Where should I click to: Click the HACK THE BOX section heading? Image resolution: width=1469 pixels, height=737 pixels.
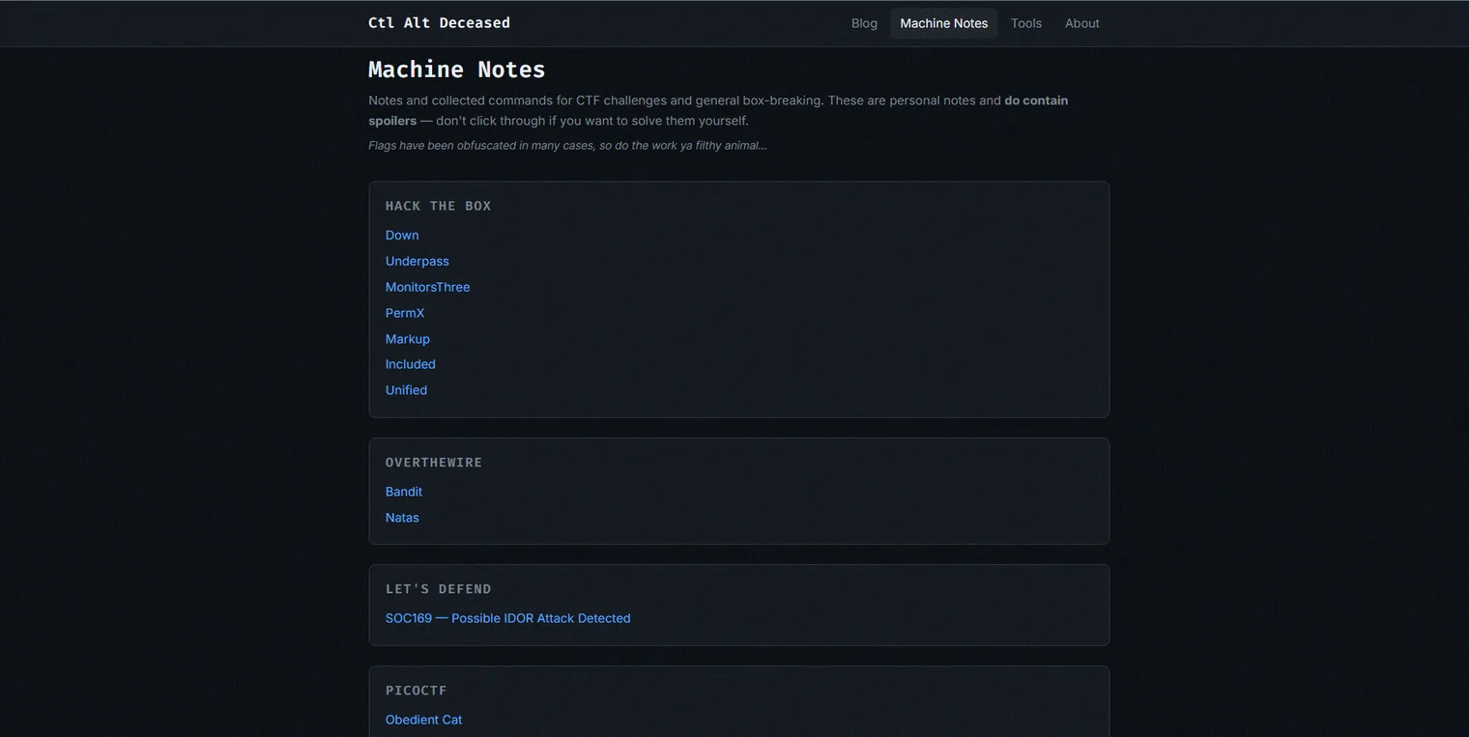[x=439, y=206]
